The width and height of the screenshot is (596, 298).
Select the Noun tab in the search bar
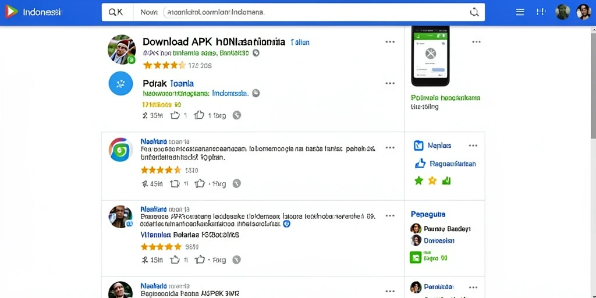148,12
